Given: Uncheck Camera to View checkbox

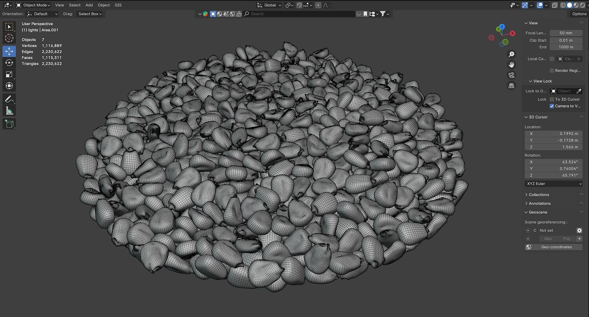Looking at the screenshot, I should point(552,106).
